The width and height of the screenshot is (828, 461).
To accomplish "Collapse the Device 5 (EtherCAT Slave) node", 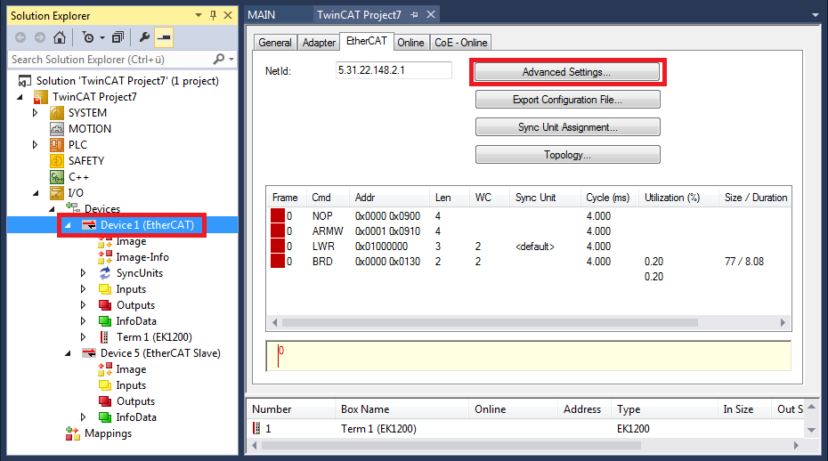I will tap(68, 354).
